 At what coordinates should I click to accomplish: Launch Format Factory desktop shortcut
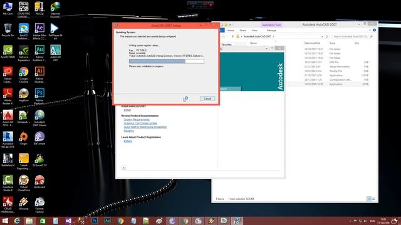(x=39, y=205)
